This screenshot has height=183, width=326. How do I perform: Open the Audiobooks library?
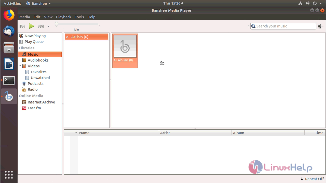(x=40, y=60)
